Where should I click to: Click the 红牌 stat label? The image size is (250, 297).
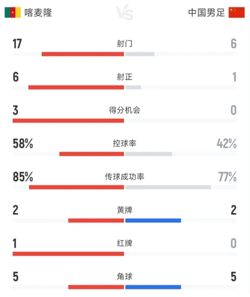[x=125, y=243]
